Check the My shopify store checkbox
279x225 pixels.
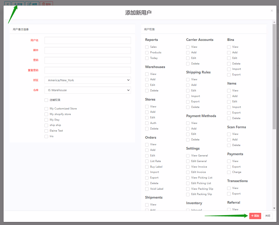tap(46, 114)
